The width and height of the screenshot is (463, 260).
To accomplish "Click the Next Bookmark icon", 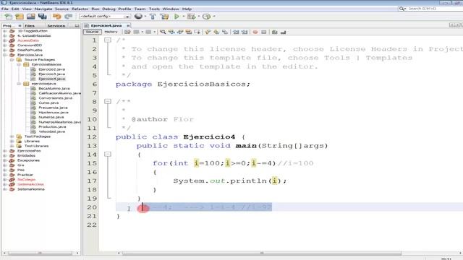I will [216, 32].
